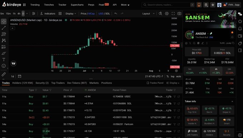The width and height of the screenshot is (243, 138).
Task: Open the Dev Tokens (807) tab
Action: [x=77, y=83]
